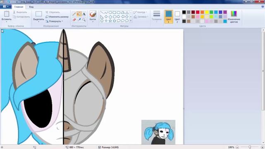Switch to the Вид tab
Viewport: 265px width, 149px height.
pos(31,7)
